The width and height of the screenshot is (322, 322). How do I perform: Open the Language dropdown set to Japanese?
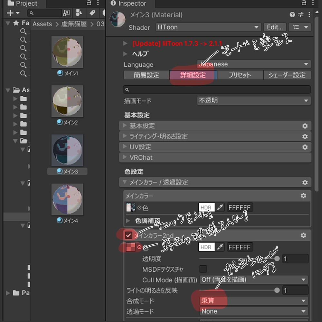254,64
